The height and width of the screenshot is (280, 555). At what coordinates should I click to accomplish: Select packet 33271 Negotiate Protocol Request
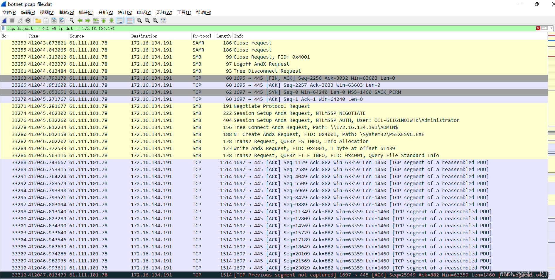coord(274,106)
